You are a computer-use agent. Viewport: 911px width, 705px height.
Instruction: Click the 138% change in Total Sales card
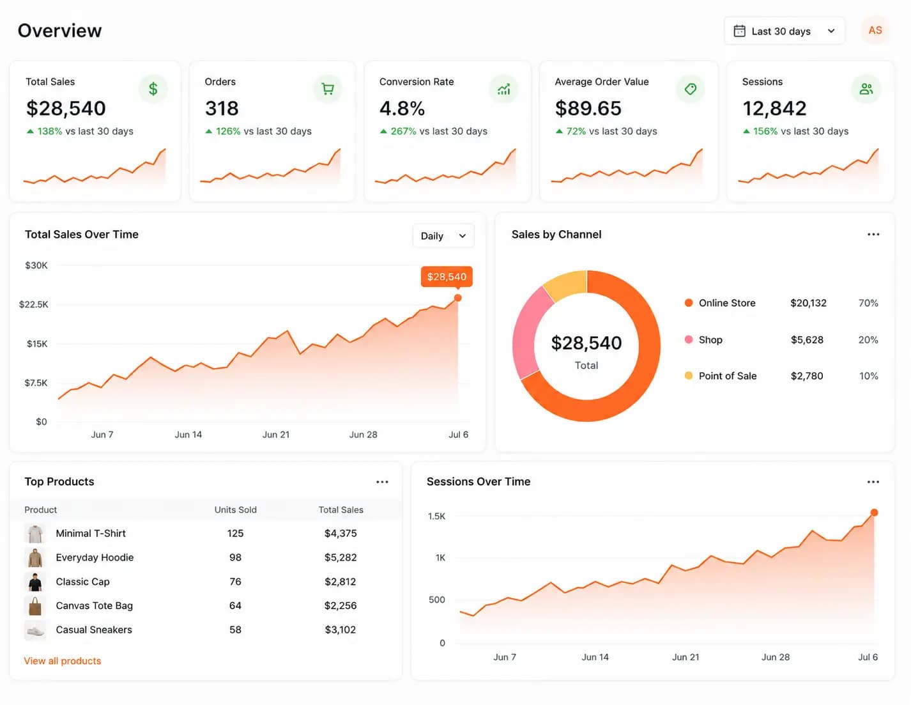point(50,131)
